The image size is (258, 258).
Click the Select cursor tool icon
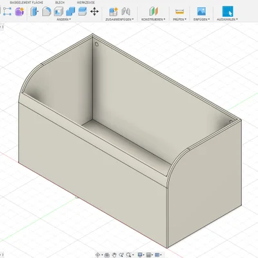click(228, 11)
